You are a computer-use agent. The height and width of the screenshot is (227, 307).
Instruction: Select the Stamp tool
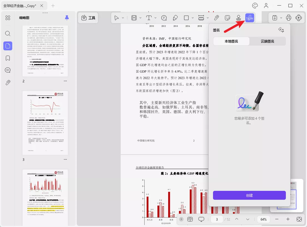pyautogui.click(x=239, y=18)
